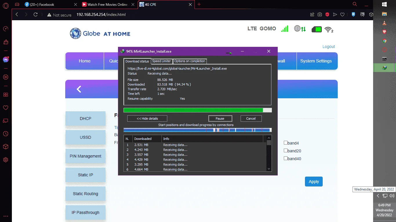The width and height of the screenshot is (396, 222).
Task: Open Messenger in the sidebar
Action: tap(6, 60)
